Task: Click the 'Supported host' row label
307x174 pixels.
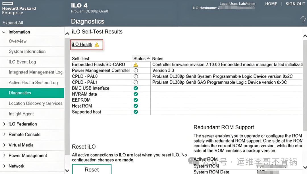Action: pos(86,112)
